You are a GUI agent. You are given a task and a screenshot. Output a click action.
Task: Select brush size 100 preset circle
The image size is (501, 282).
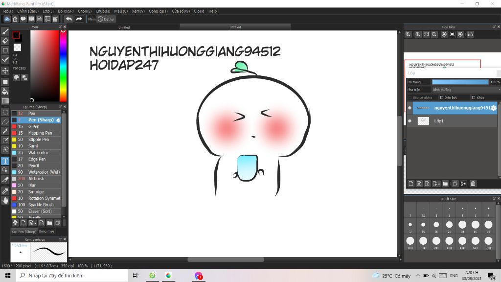(x=410, y=241)
